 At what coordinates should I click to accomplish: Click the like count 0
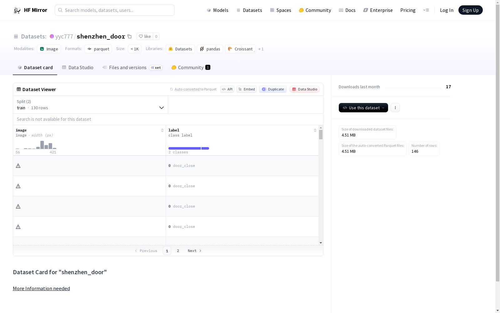[156, 36]
